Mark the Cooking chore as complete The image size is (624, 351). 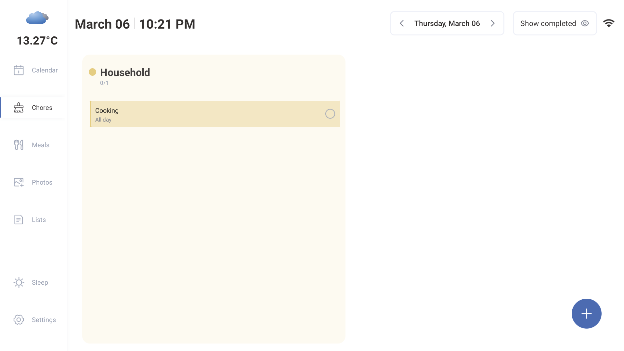(x=330, y=114)
